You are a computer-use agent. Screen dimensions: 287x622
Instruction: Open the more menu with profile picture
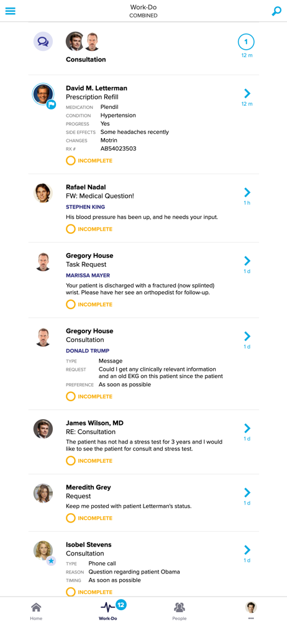point(251,610)
